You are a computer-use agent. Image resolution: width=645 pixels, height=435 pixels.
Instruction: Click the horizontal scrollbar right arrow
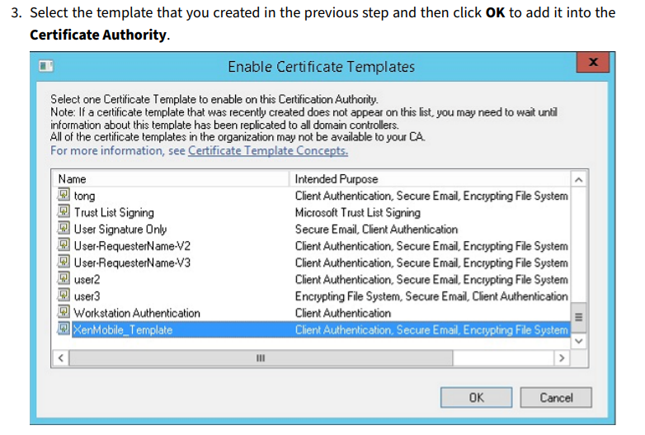tap(562, 358)
